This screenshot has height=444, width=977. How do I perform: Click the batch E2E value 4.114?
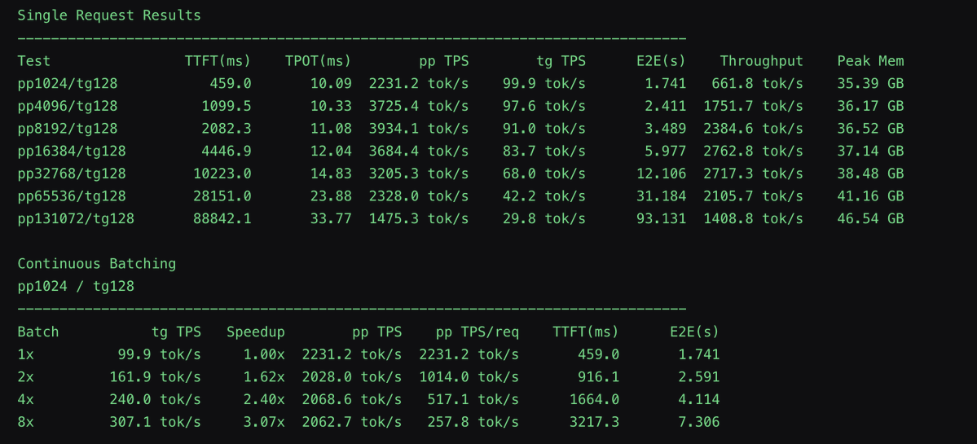[x=699, y=399]
